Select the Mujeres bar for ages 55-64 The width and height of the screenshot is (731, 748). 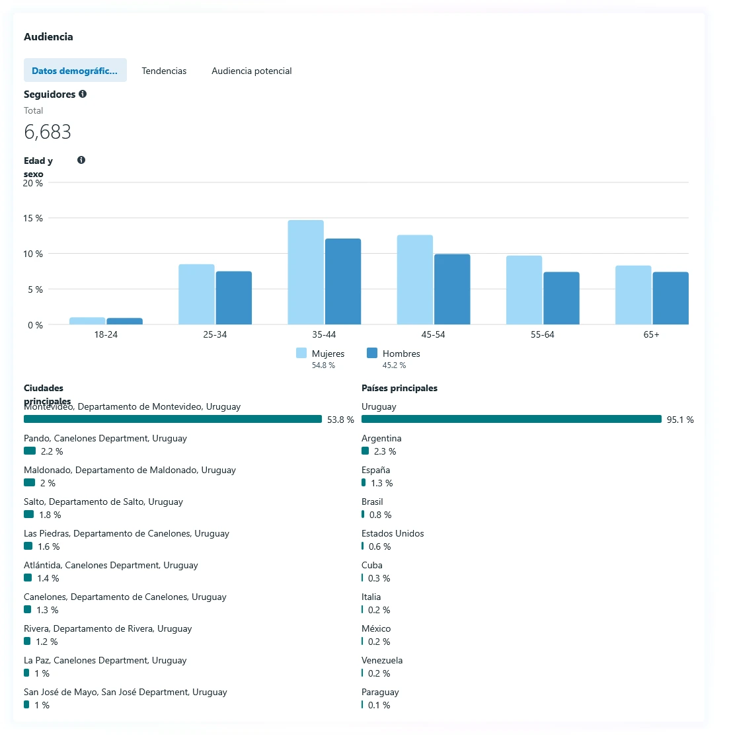pyautogui.click(x=524, y=290)
